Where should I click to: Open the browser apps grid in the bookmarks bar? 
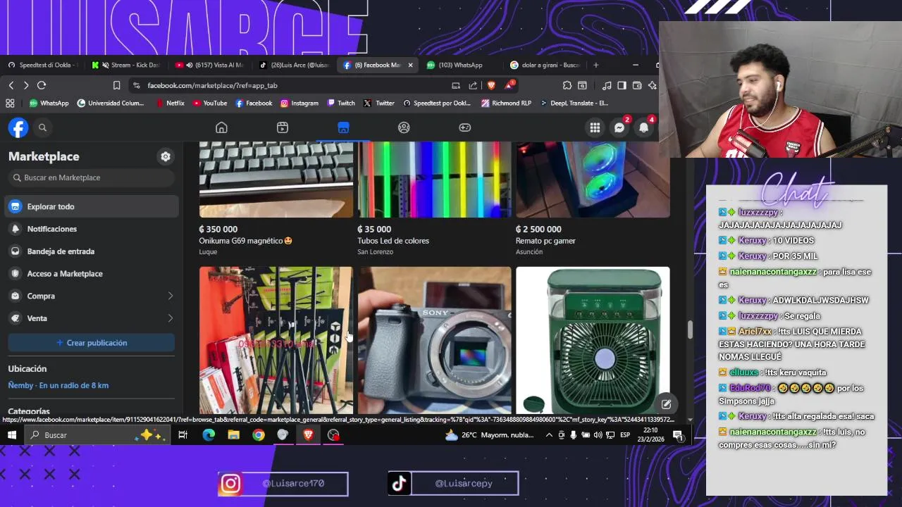(x=10, y=103)
